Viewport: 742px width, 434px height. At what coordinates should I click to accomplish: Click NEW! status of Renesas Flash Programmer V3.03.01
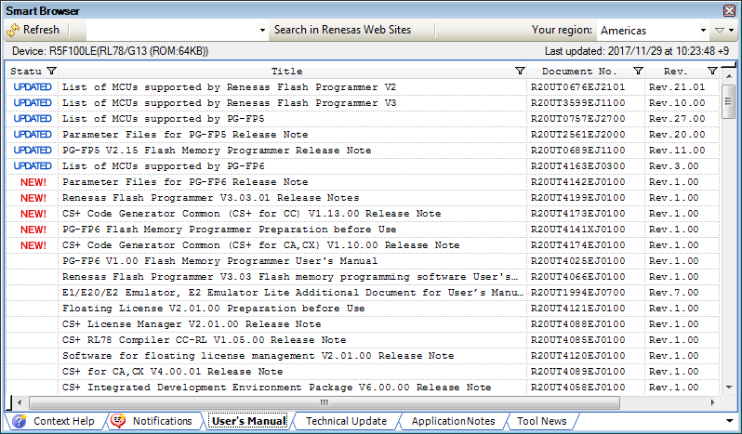pyautogui.click(x=33, y=198)
